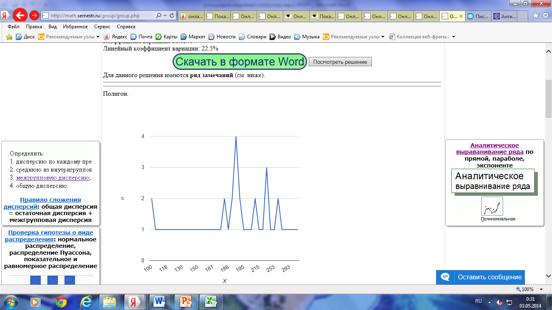Screen dimensions: 552x310
Task: Open the clock showing 0:31
Action: [x=531, y=302]
